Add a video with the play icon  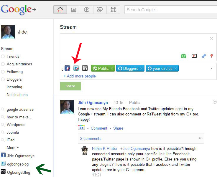point(194,56)
